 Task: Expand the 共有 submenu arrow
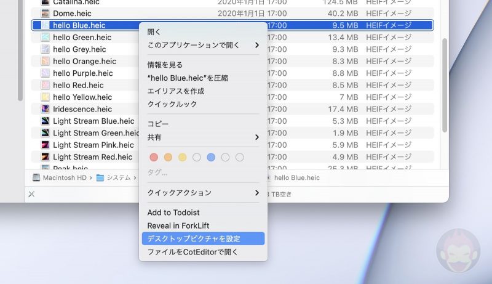click(257, 137)
